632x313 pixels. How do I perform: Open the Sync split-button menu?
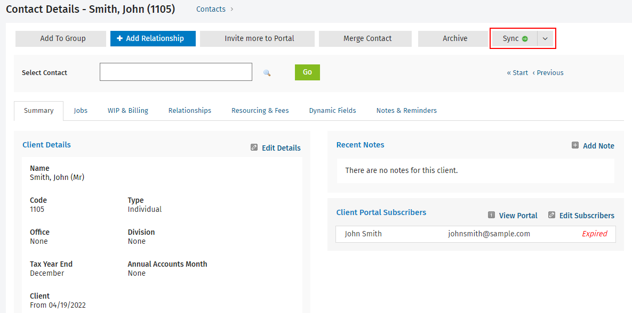tap(545, 38)
